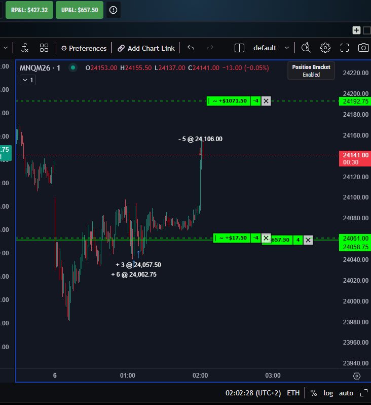Open the indicators fx icon
371x405 pixels.
[x=24, y=48]
